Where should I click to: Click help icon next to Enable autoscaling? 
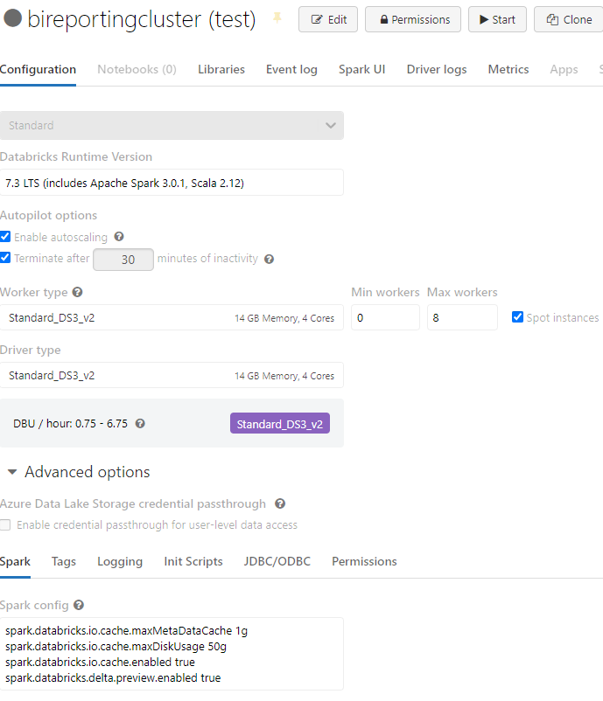tap(119, 237)
